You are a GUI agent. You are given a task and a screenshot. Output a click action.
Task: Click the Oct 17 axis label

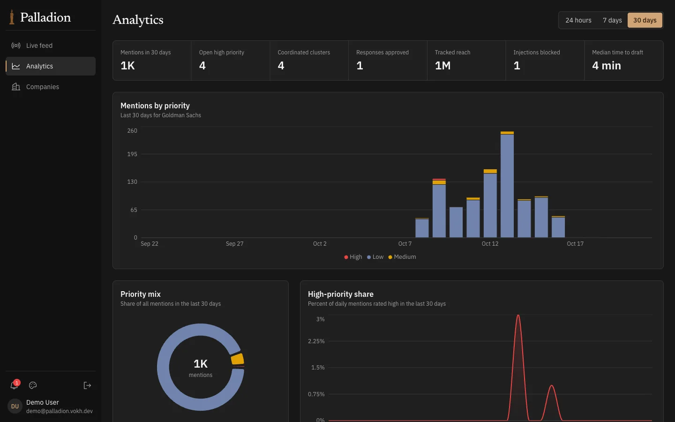[575, 244]
